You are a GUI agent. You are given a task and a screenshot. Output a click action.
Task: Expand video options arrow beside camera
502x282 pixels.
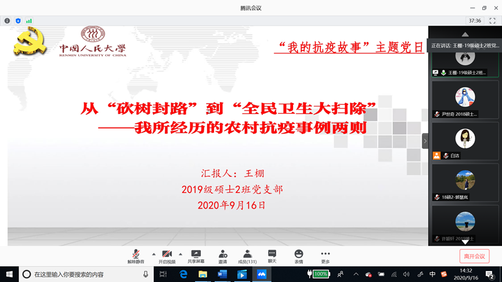click(x=180, y=254)
